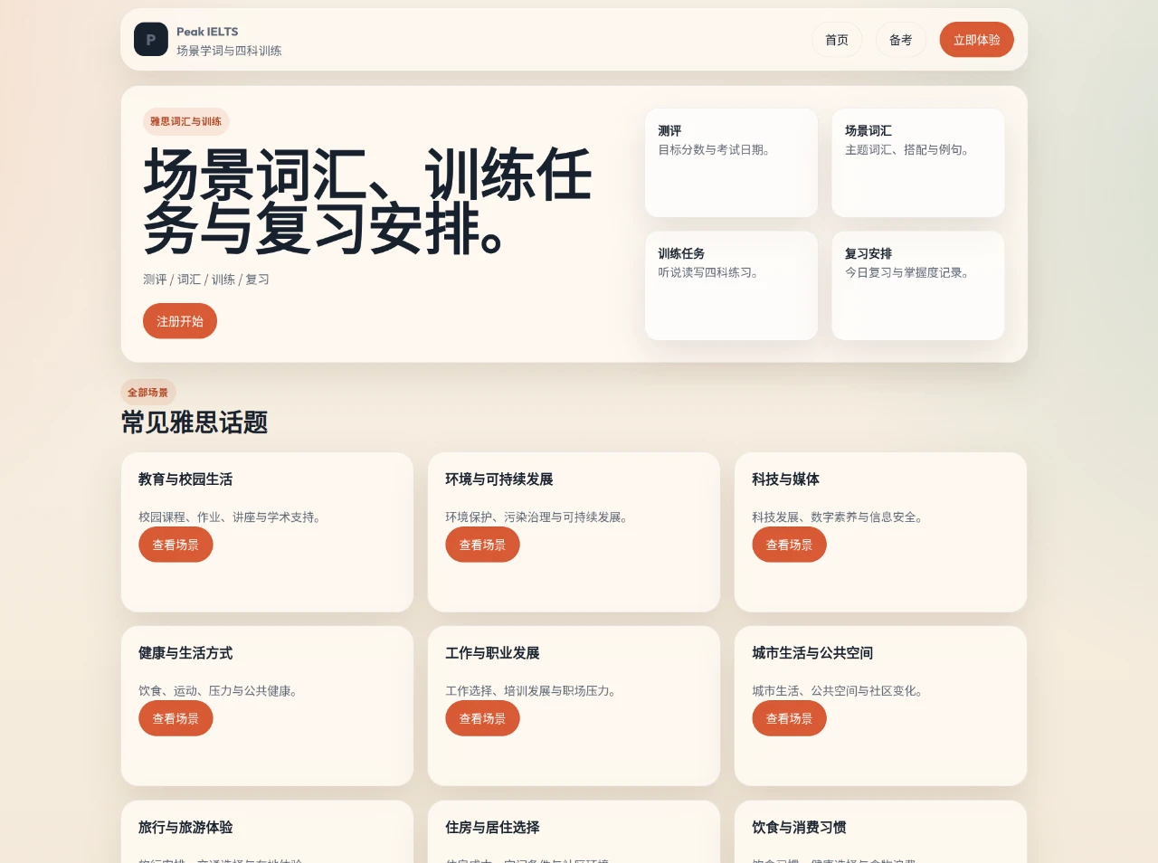Screen dimensions: 1158x863
Task: Click the 旅行与旅游体验 card title
Action: tap(185, 828)
